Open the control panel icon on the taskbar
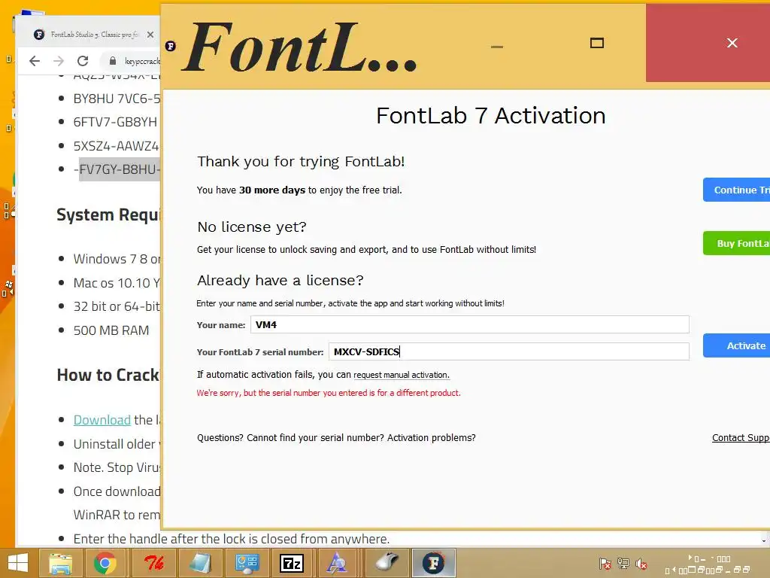Image resolution: width=770 pixels, height=578 pixels. click(247, 563)
